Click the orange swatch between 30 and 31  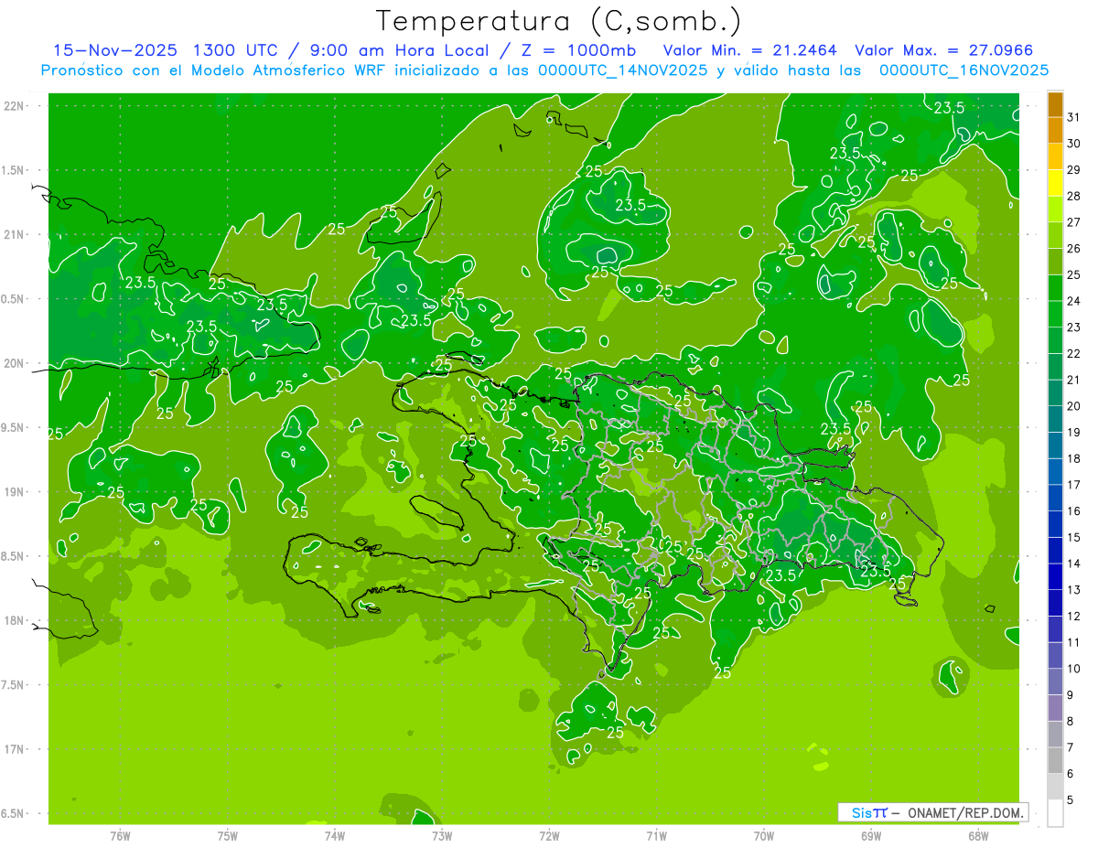point(1055,130)
